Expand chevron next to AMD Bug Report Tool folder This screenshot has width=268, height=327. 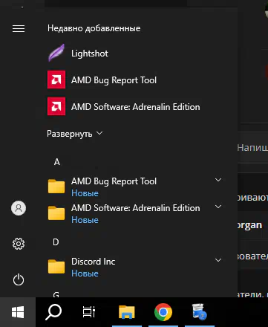tap(218, 180)
